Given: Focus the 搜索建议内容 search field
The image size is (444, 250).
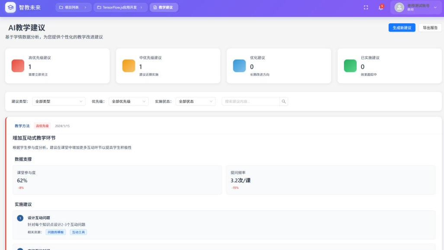Looking at the screenshot, I should (251, 102).
